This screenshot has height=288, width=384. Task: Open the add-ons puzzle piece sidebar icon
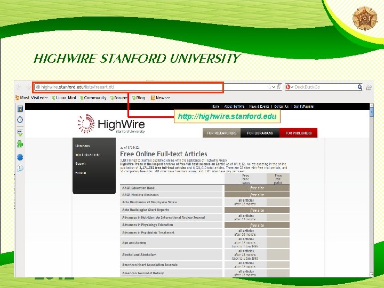point(20,144)
